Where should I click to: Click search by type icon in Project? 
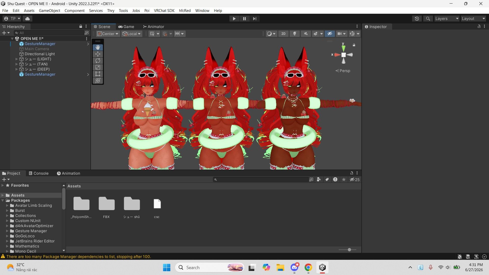pos(319,180)
